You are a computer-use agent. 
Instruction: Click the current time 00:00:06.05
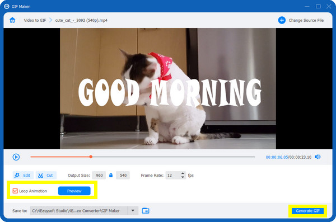coord(277,157)
